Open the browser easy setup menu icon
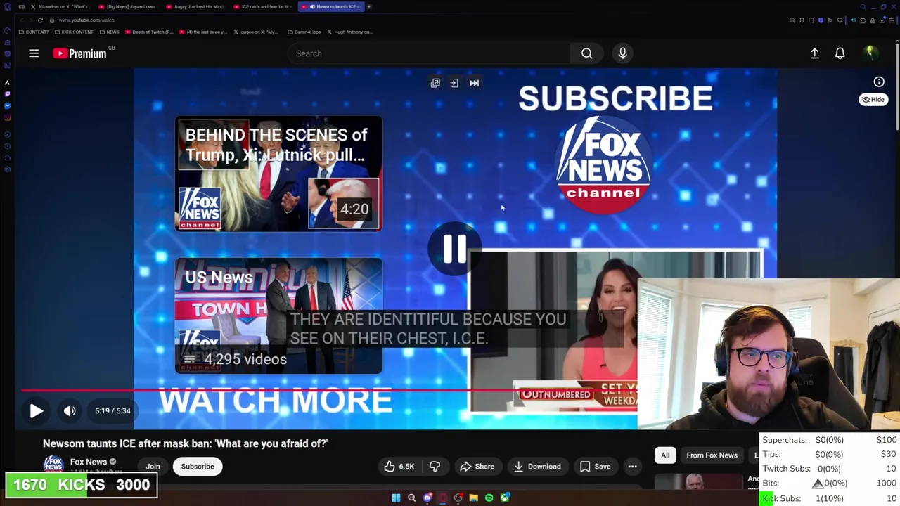The image size is (900, 506). tap(892, 20)
